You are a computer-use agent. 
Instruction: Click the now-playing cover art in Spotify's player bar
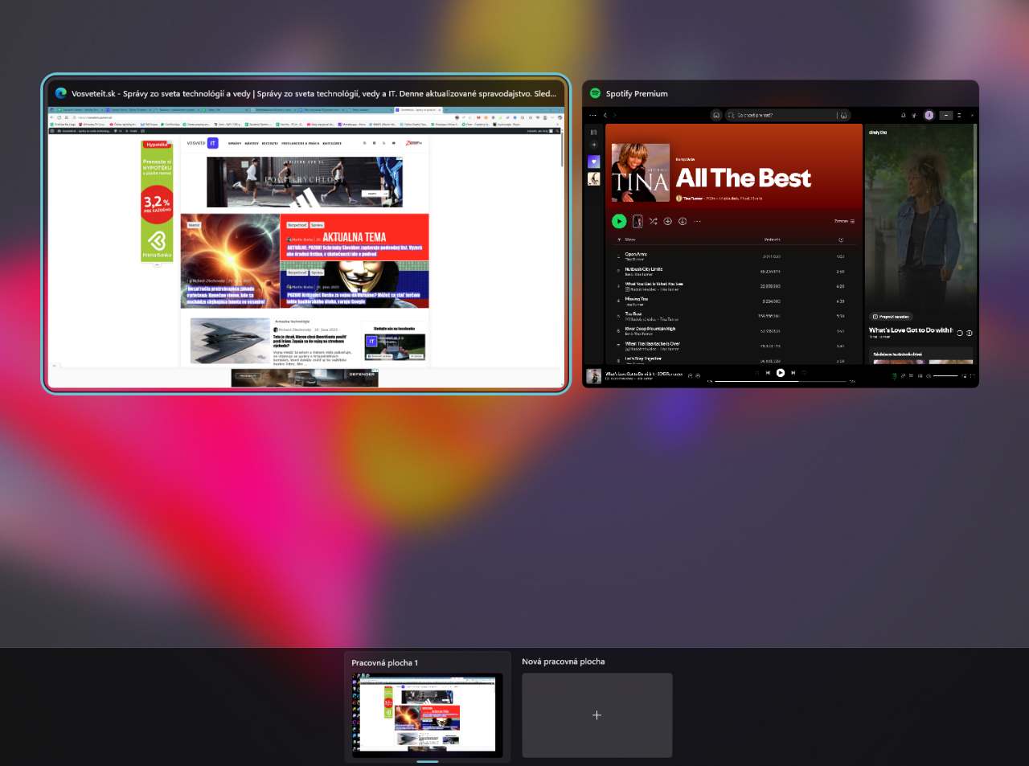[594, 375]
